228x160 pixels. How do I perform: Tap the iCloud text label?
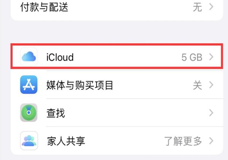(60, 57)
